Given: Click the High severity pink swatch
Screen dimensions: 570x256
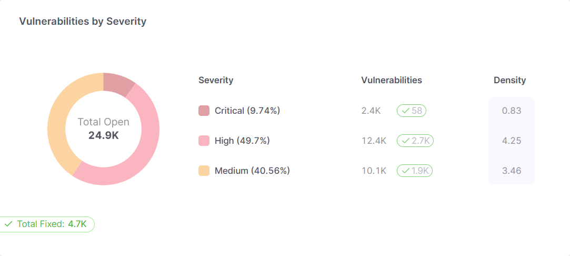Looking at the screenshot, I should (x=204, y=140).
